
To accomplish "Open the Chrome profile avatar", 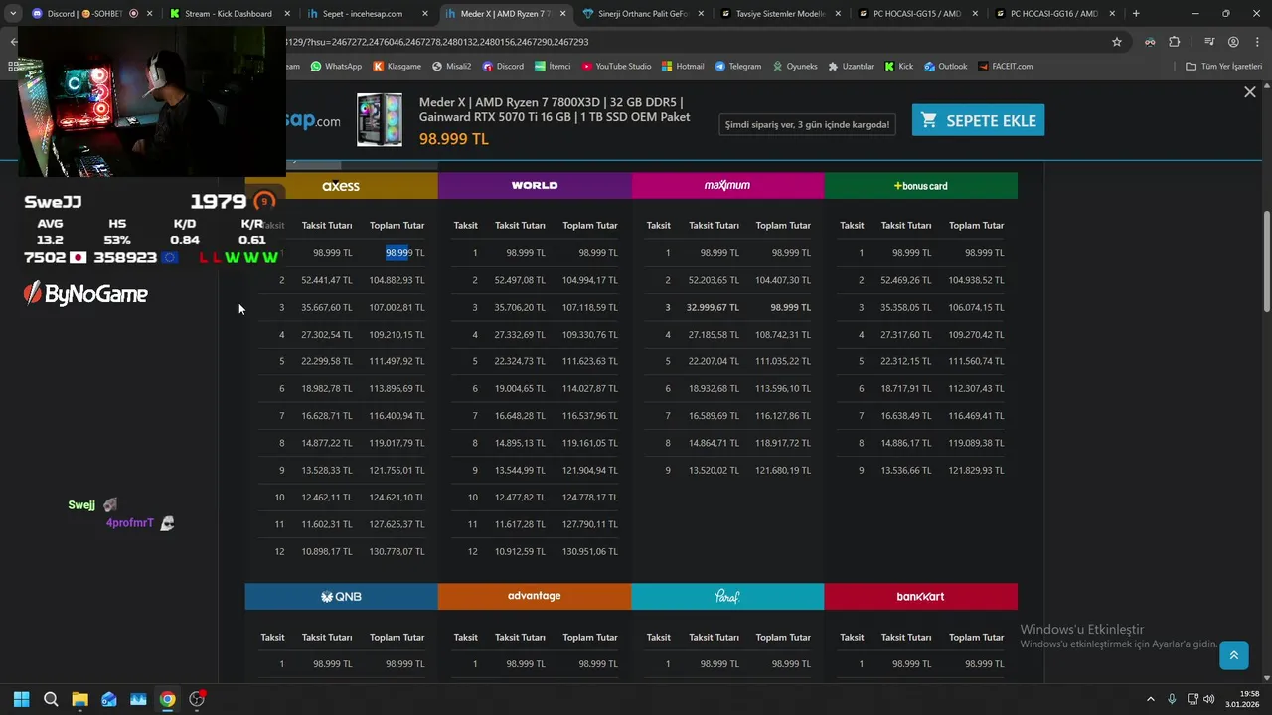I will [1233, 42].
